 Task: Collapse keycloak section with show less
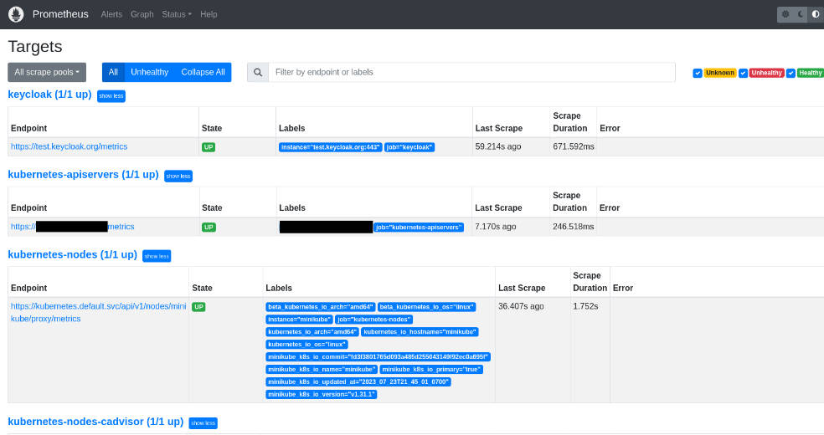point(111,96)
